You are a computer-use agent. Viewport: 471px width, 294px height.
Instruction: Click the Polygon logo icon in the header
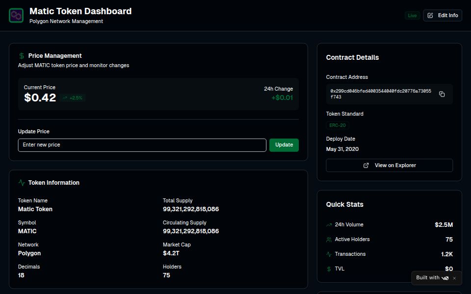16,15
